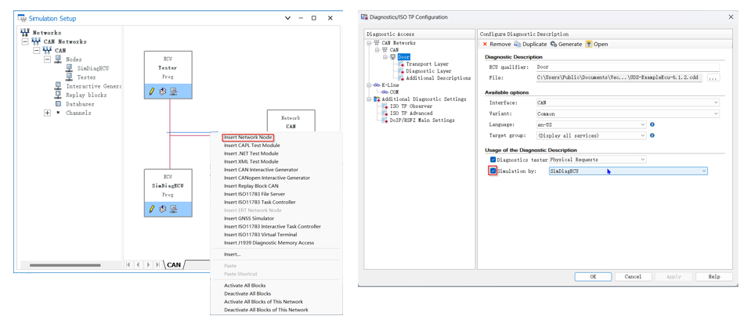The height and width of the screenshot is (327, 751).
Task: Toggle the Simulation by checkbox
Action: pyautogui.click(x=493, y=171)
